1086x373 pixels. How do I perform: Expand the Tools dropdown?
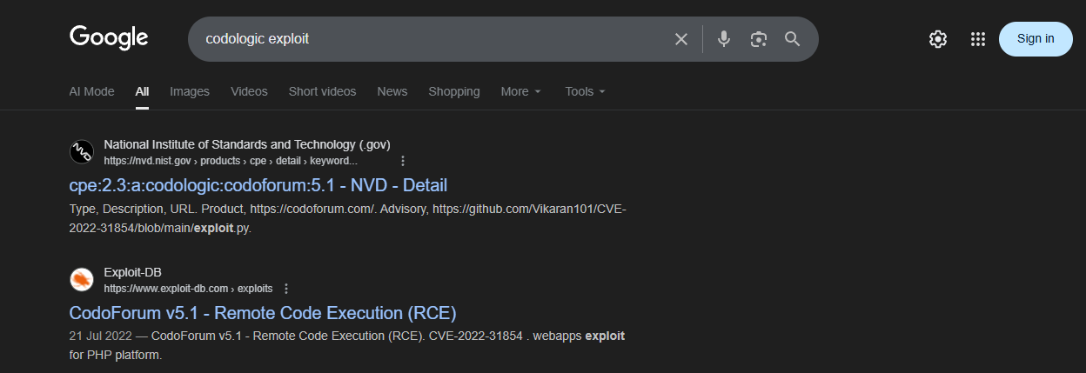pos(585,91)
